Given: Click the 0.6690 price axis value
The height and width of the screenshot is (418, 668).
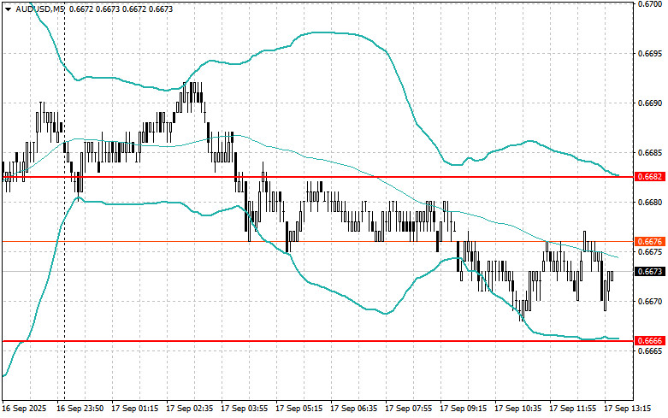Looking at the screenshot, I should point(650,103).
